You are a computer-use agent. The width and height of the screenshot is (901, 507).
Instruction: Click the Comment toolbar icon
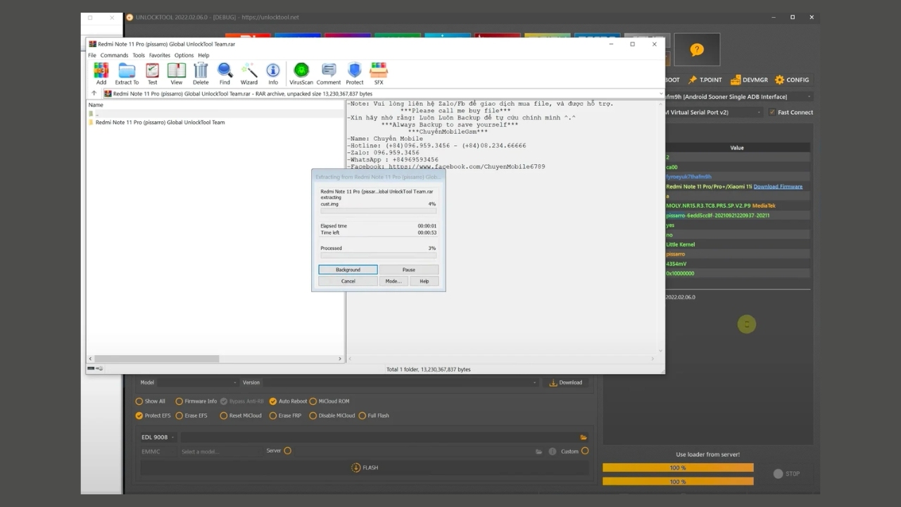pyautogui.click(x=329, y=73)
